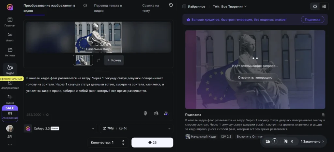The image size is (334, 152).
Task: Click the camera movement icon
Action: [x=156, y=113]
